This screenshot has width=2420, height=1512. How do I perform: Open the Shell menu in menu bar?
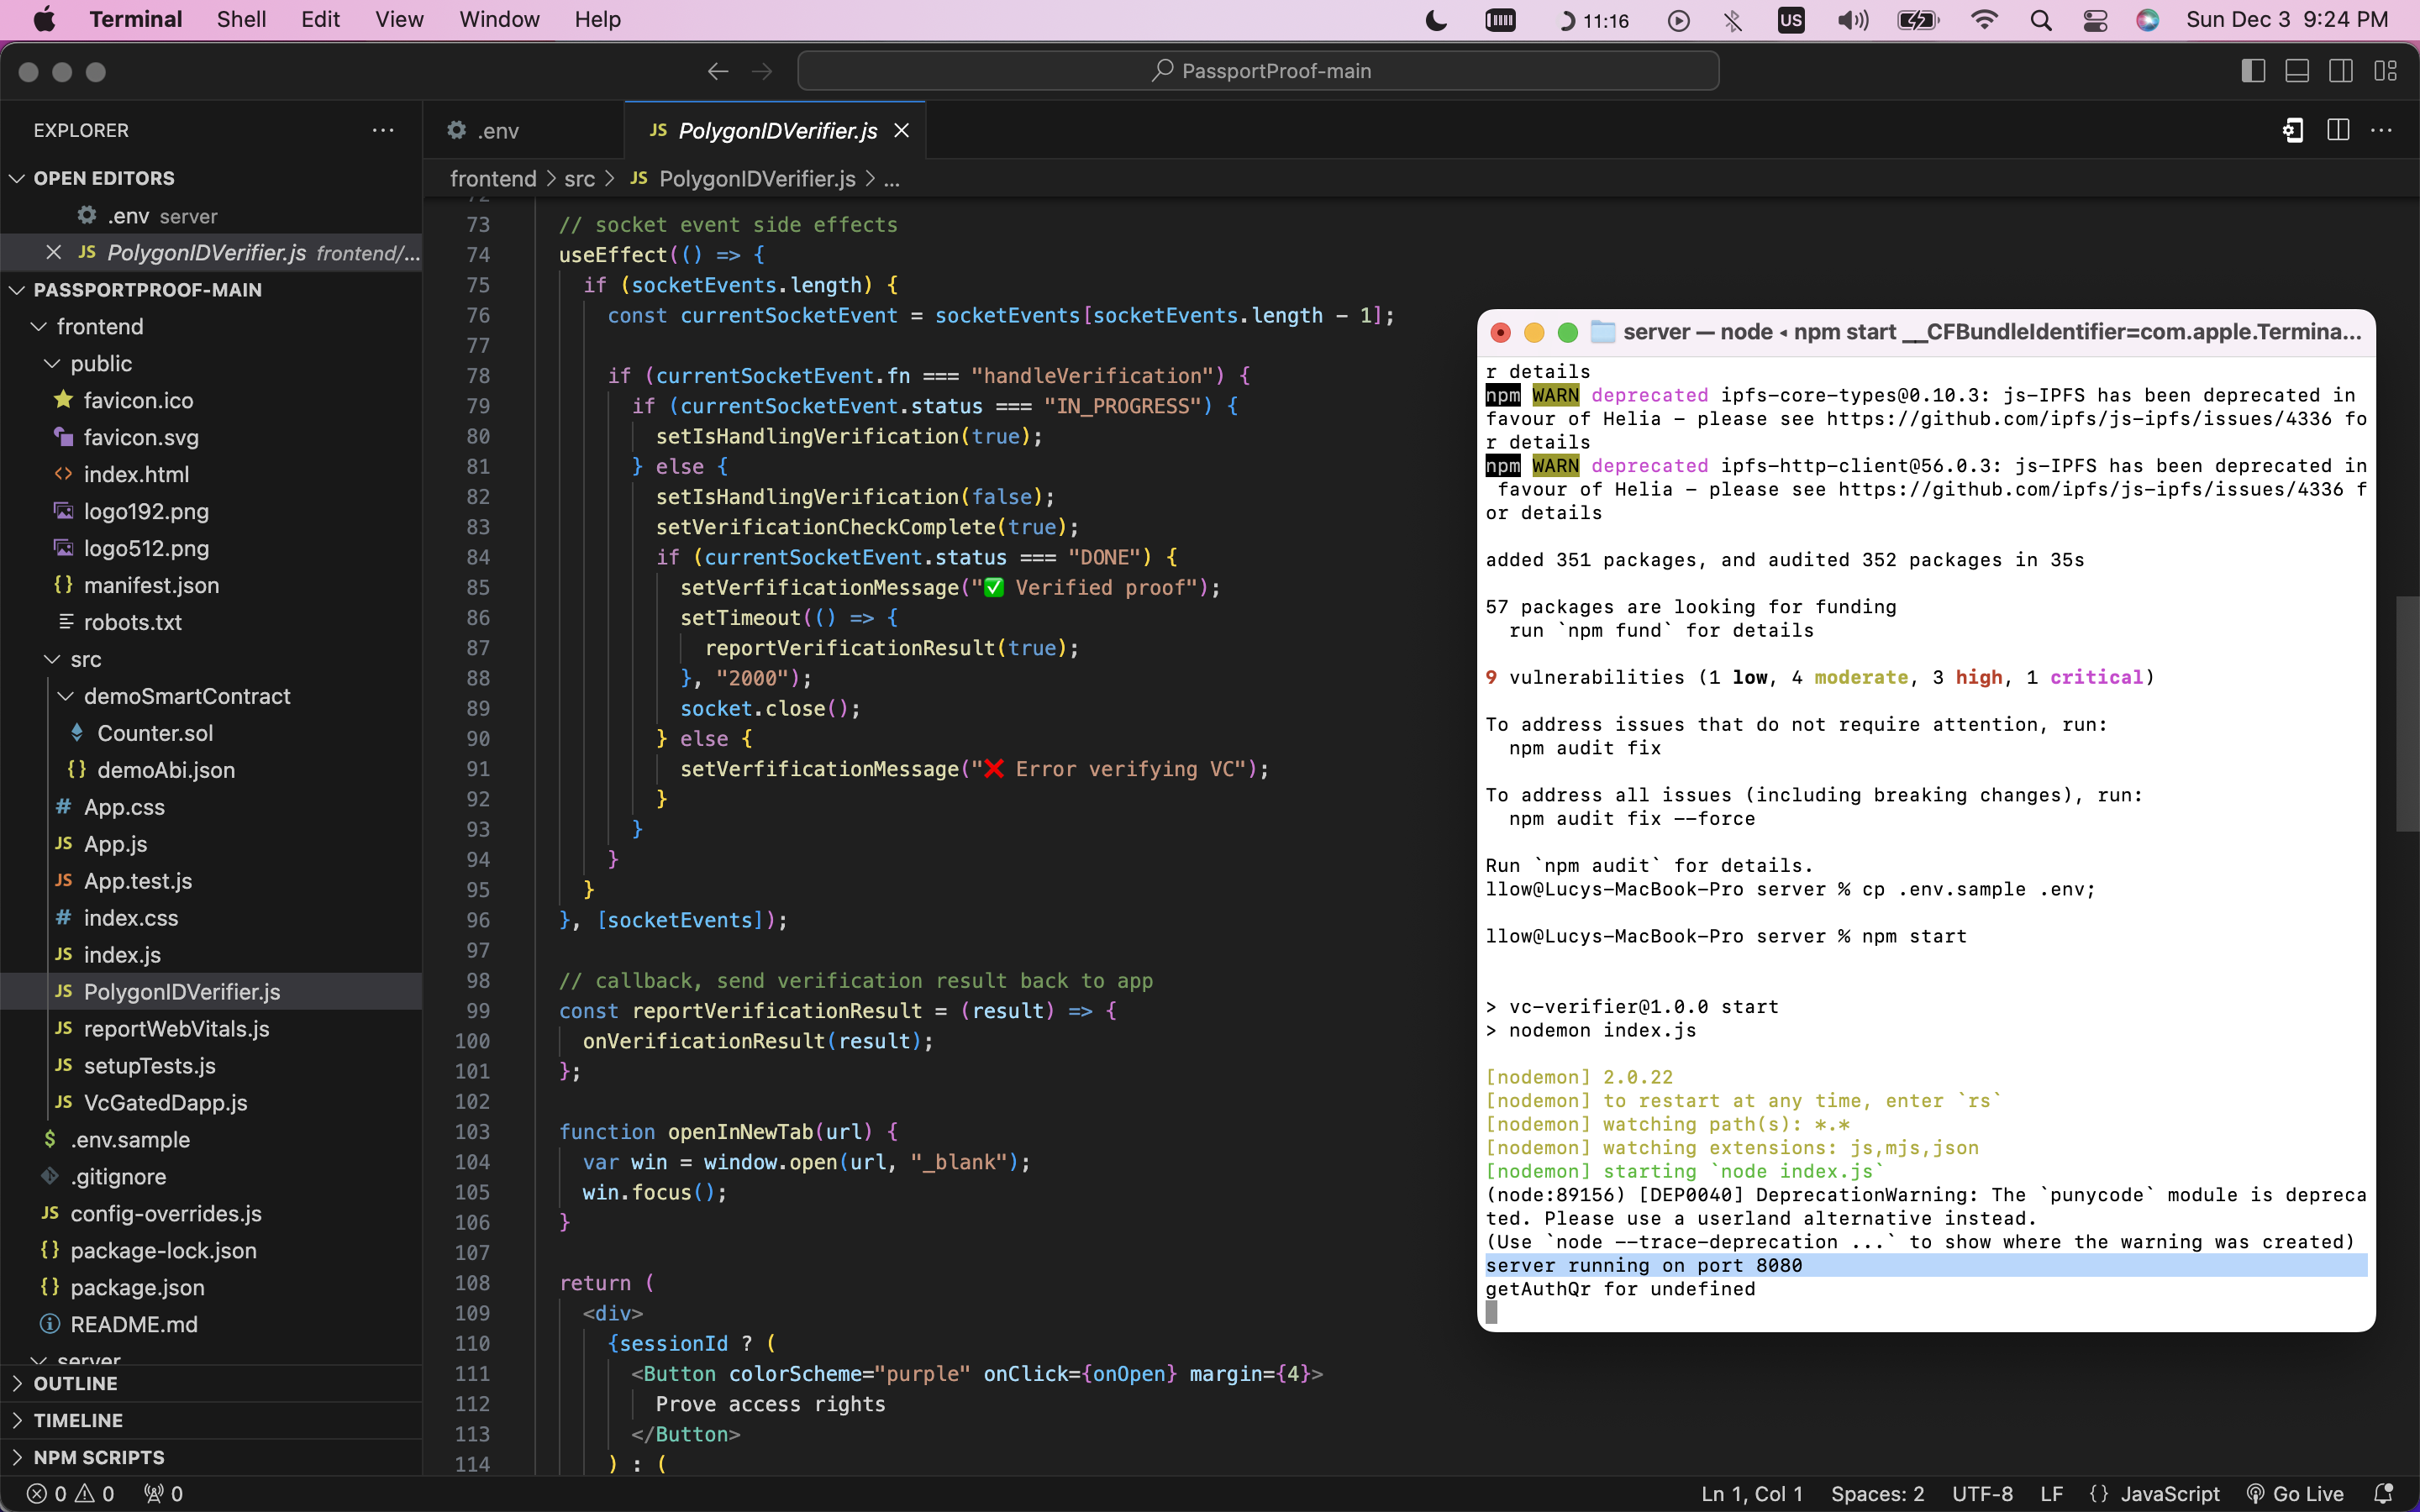point(241,20)
